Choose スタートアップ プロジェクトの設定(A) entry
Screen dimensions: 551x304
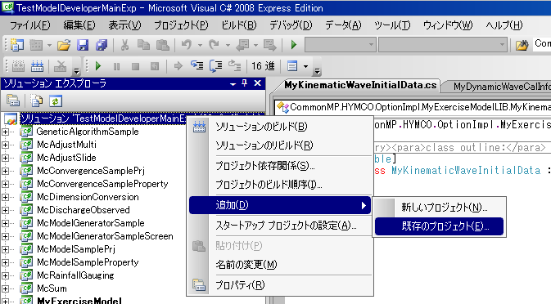(280, 226)
